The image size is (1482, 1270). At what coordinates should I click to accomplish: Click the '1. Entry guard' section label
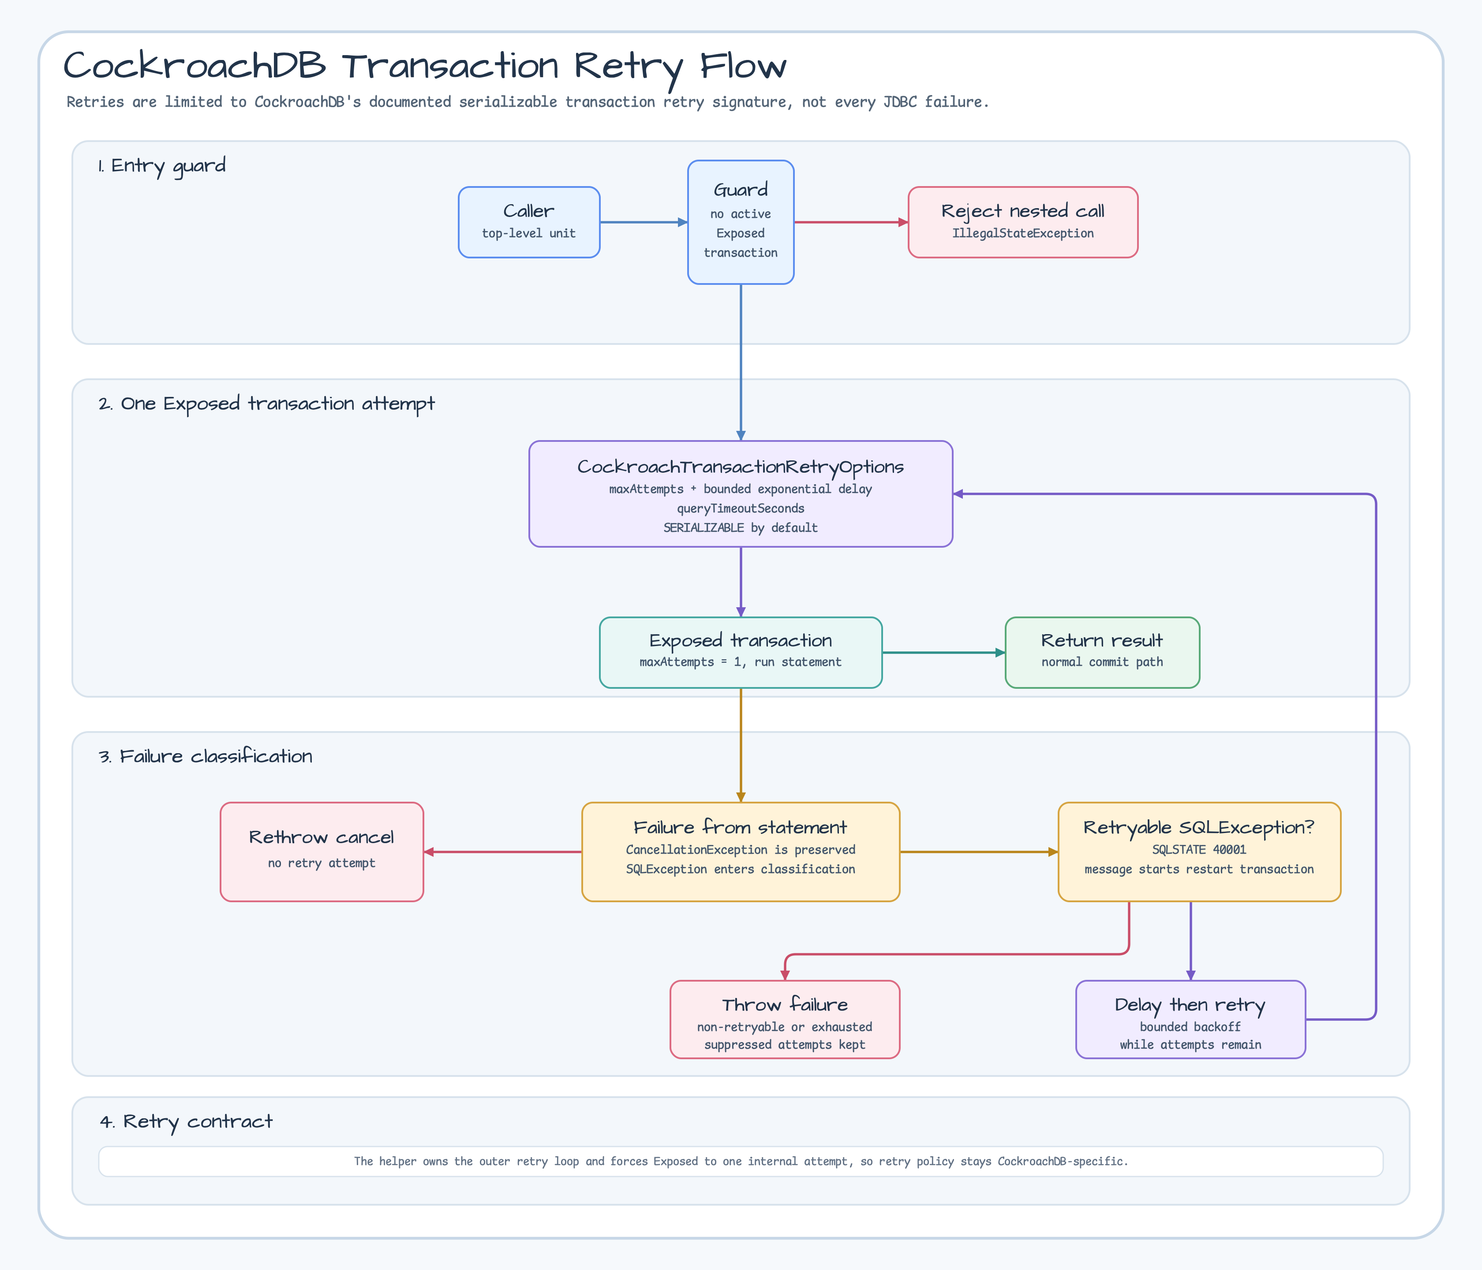[x=161, y=166]
